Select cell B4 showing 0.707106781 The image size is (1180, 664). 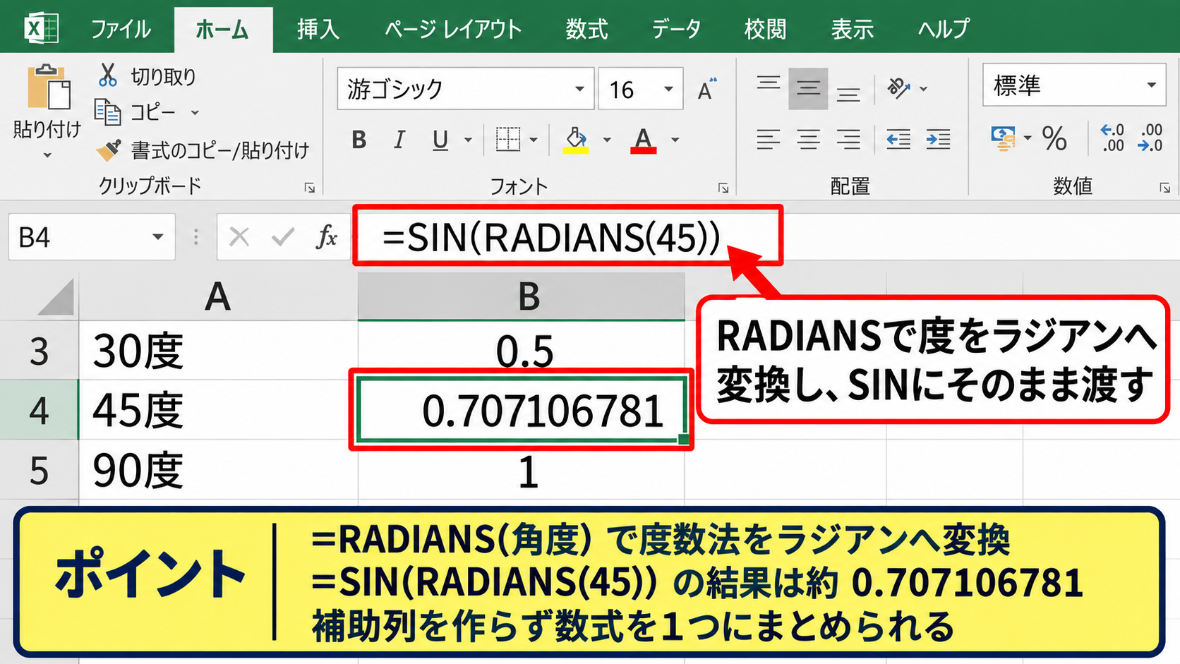522,410
